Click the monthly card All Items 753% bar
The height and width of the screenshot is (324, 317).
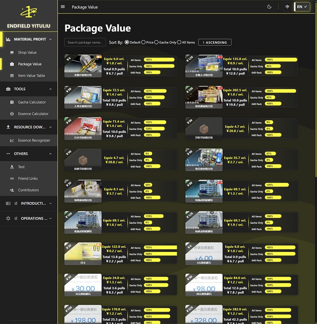point(160,248)
